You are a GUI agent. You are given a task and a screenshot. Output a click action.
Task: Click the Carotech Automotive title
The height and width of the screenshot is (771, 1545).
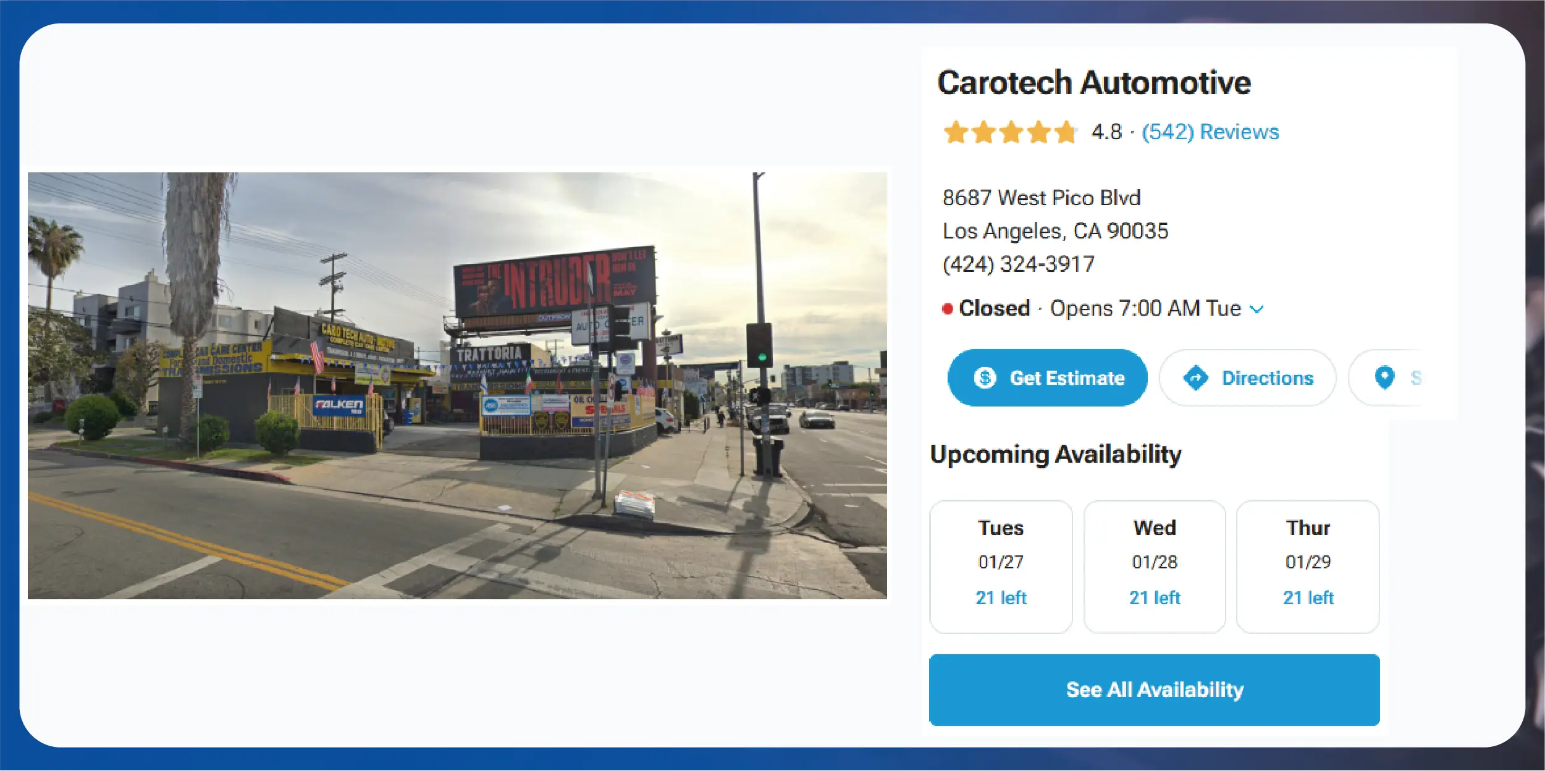click(x=1094, y=82)
